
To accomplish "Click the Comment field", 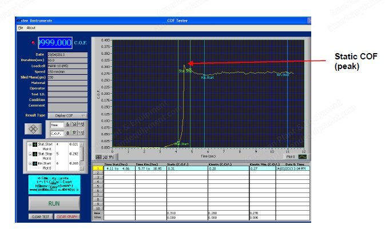I will pos(68,107).
